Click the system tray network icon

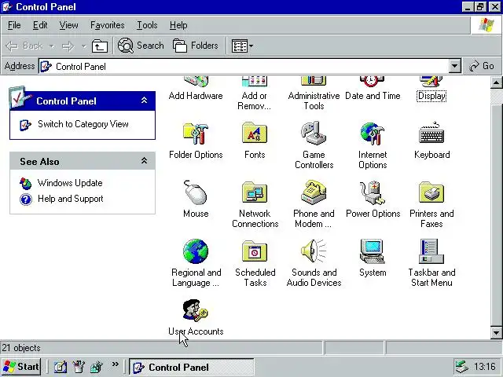462,367
